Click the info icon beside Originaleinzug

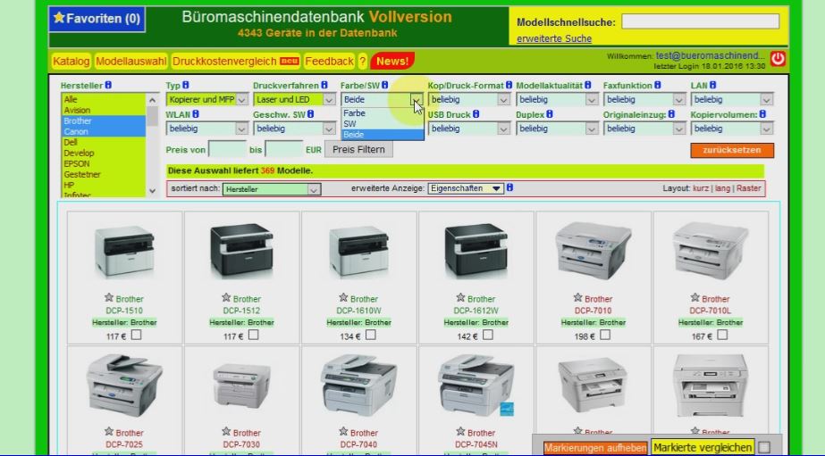[x=672, y=114]
